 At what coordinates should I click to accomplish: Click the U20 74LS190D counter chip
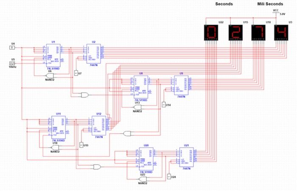click(x=146, y=159)
